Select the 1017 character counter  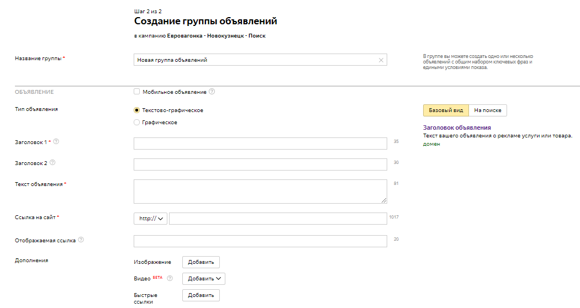tap(393, 217)
